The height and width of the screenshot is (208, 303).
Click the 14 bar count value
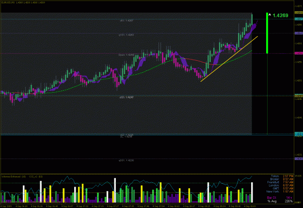(x=288, y=198)
